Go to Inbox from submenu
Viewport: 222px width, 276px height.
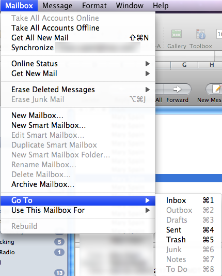pos(188,200)
